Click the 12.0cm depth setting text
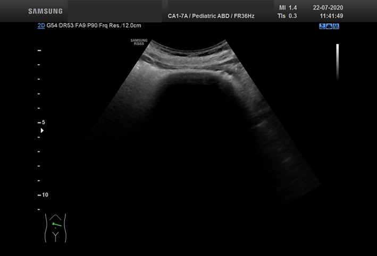The image size is (377, 256). tap(132, 25)
